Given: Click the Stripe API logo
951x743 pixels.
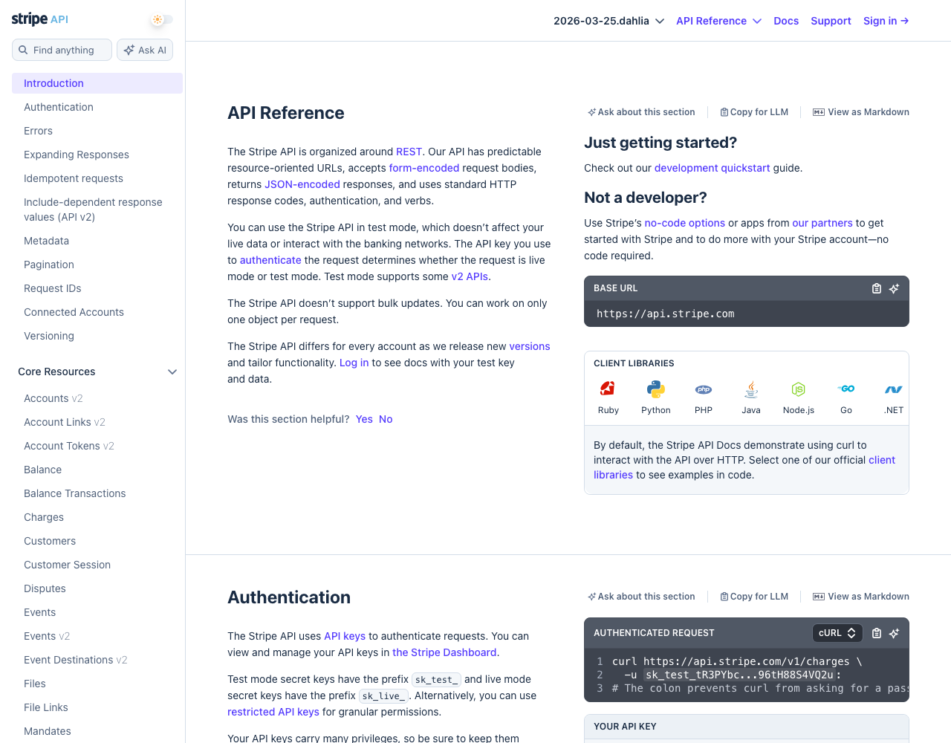Looking at the screenshot, I should point(40,19).
